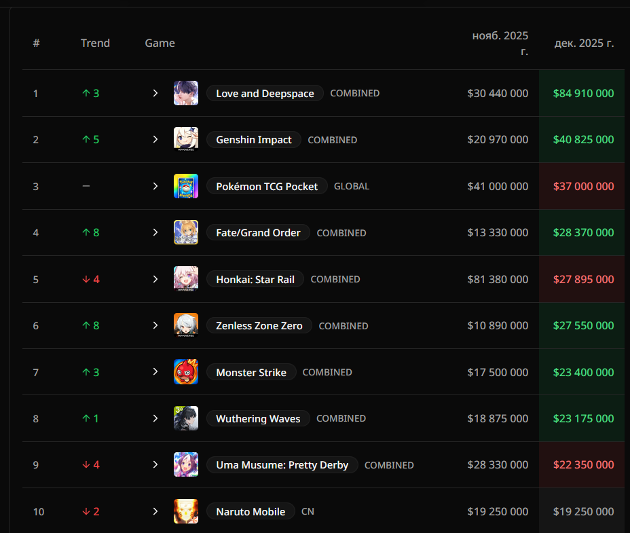
Task: Expand the Monster Strike row chevron
Action: click(155, 372)
